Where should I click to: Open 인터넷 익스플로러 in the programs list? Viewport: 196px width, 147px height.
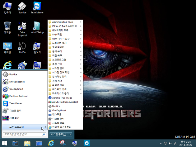coord(65,127)
